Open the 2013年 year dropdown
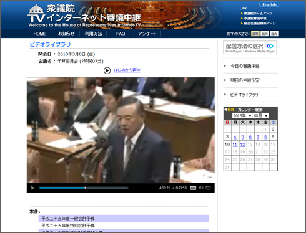The height and width of the screenshot is (233, 306). pyautogui.click(x=242, y=116)
